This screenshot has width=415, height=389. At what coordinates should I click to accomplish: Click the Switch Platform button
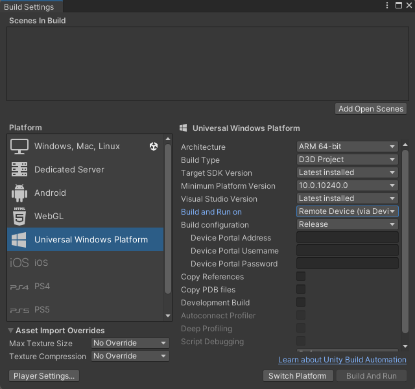(298, 376)
